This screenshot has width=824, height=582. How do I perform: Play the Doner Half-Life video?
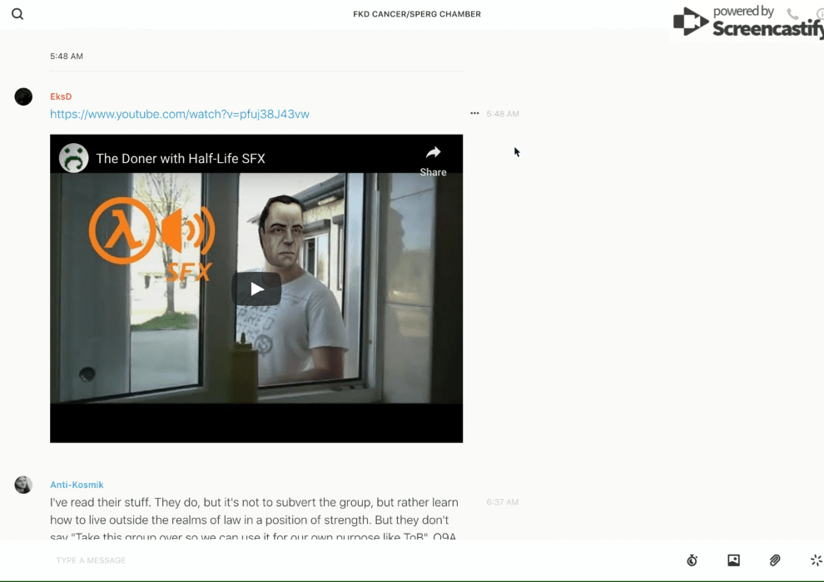pyautogui.click(x=256, y=289)
